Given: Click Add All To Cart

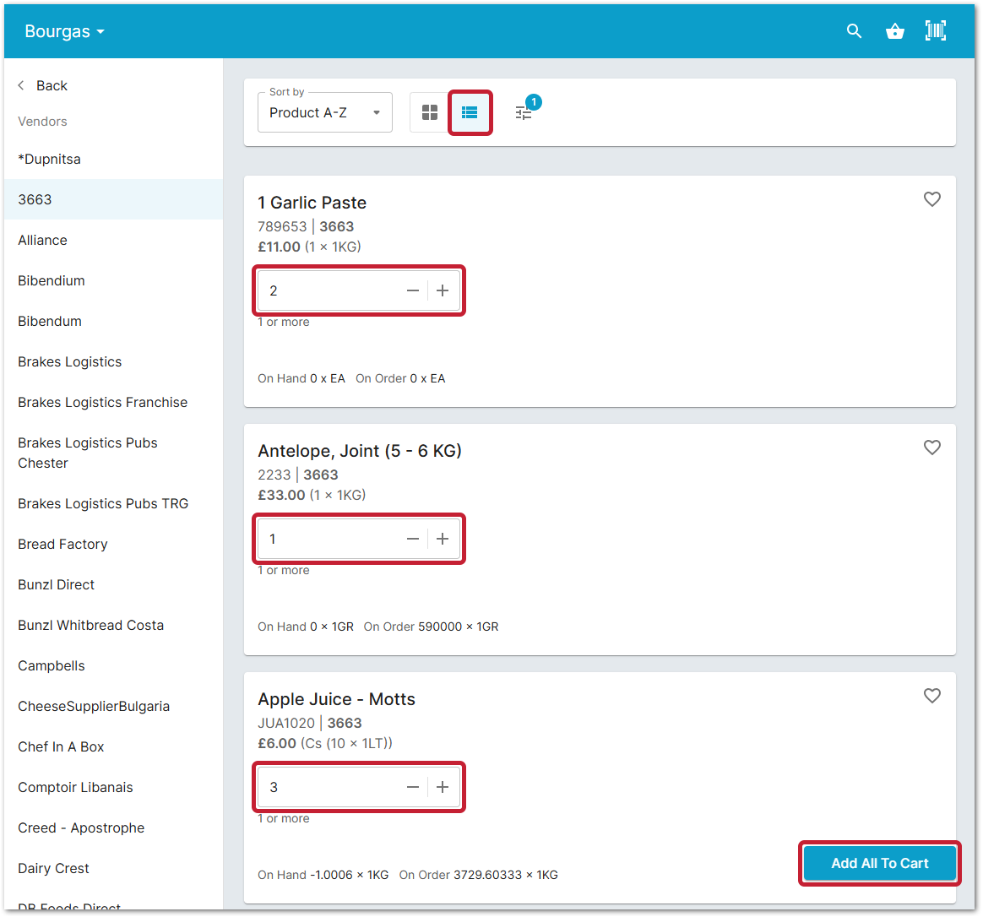Looking at the screenshot, I should click(879, 864).
